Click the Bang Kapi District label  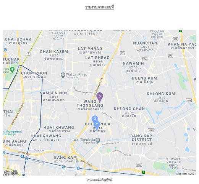point(142,140)
